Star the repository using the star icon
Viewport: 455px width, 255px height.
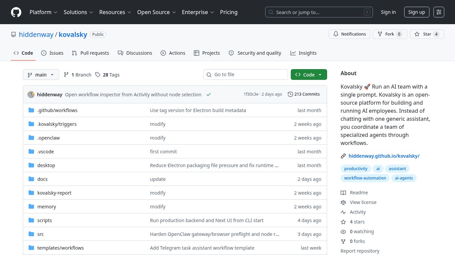417,34
